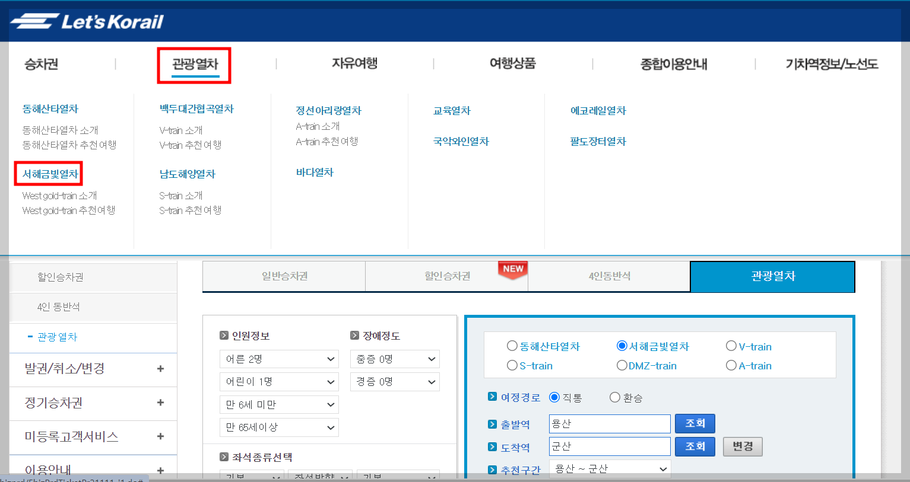
Task: Open the 여행상품 top menu
Action: (512, 63)
